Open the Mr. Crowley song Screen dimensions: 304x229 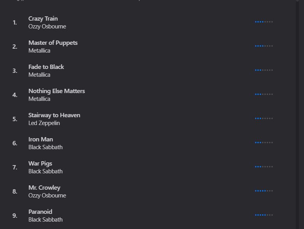tap(44, 188)
